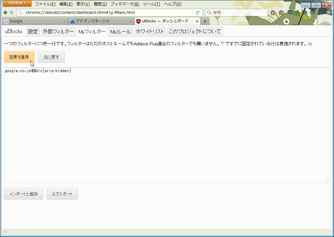Switch to the アドオンマネージャ tab
This screenshot has height=237, width=334.
tap(101, 21)
